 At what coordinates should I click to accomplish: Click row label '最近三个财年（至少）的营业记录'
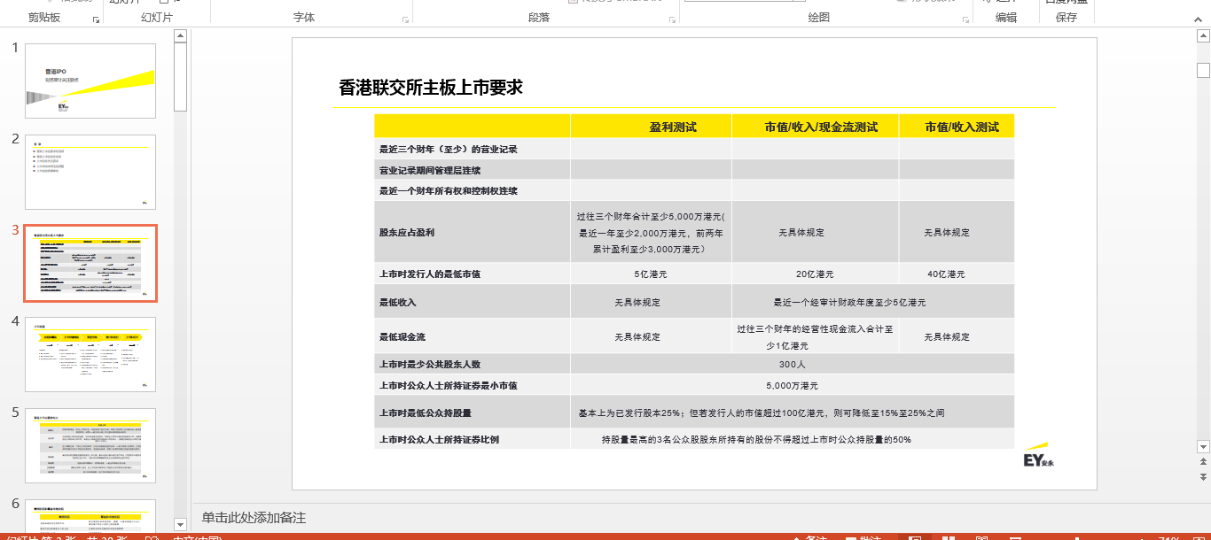(x=448, y=149)
